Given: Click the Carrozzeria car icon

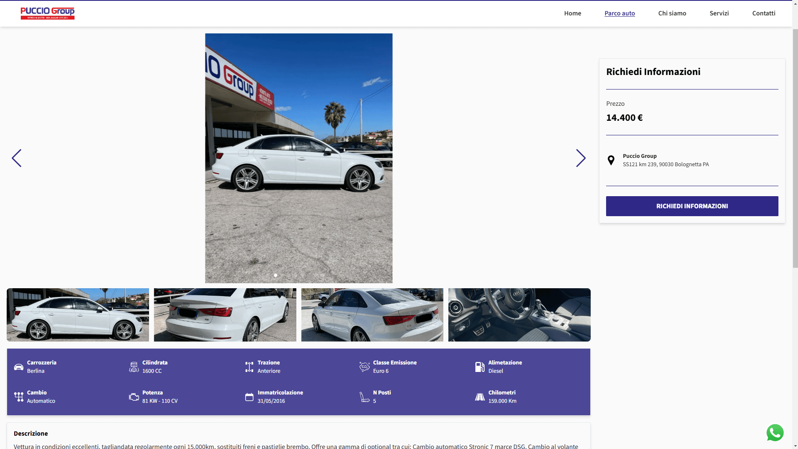Looking at the screenshot, I should (x=19, y=367).
